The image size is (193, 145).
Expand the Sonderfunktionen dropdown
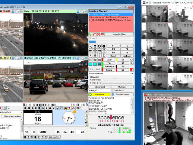pyautogui.click(x=111, y=74)
